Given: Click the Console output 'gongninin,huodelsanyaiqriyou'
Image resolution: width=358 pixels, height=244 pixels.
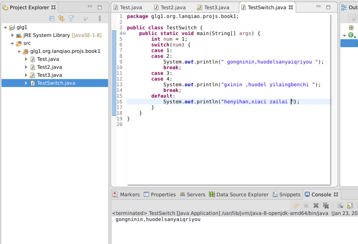Looking at the screenshot, I should [x=158, y=219].
